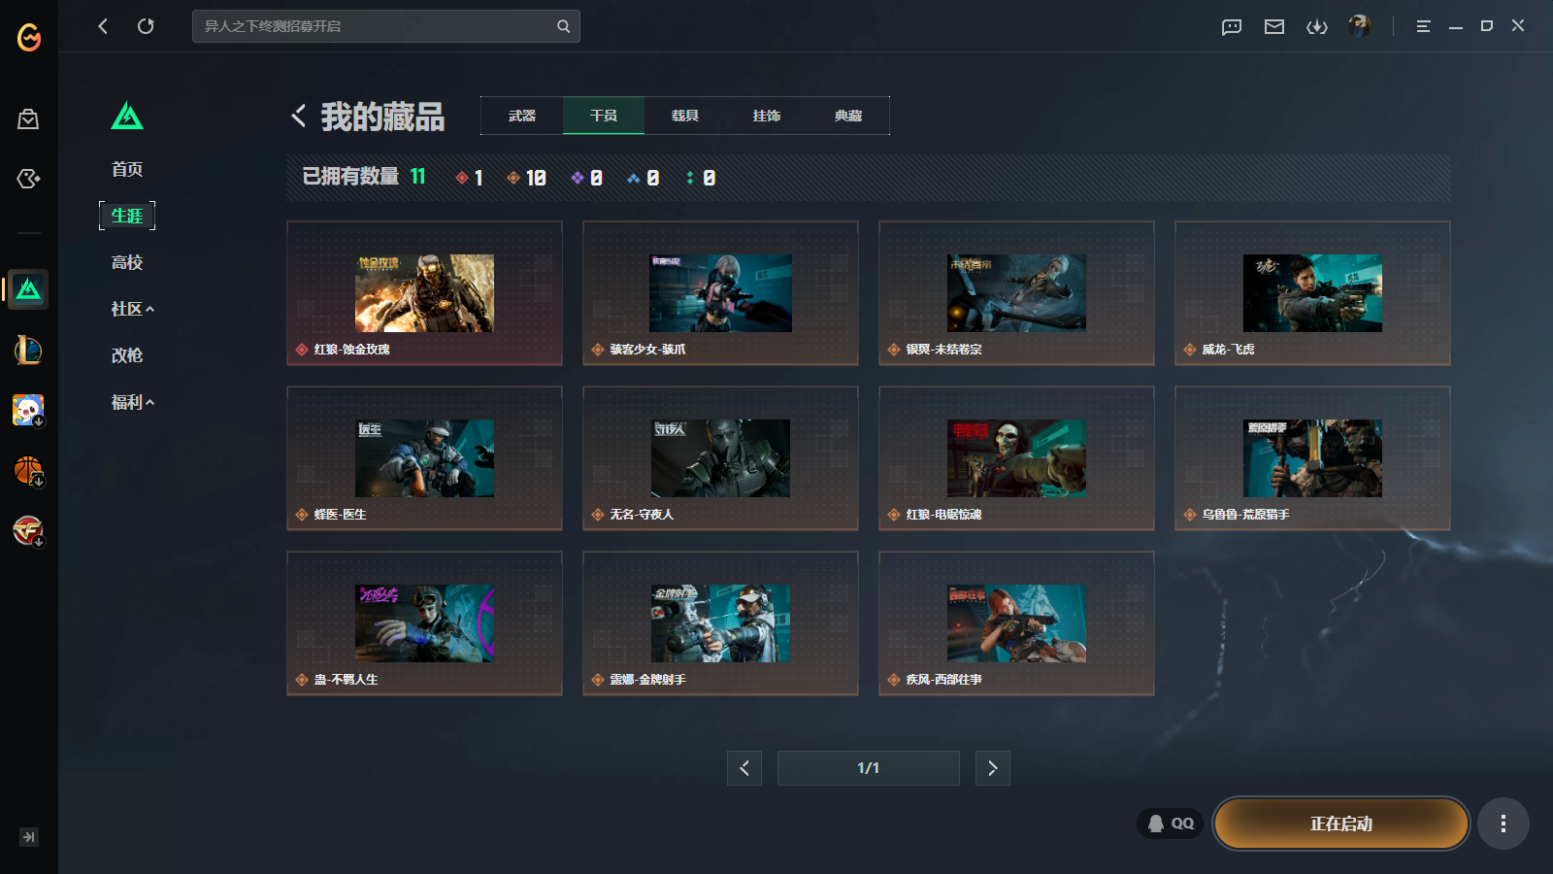Switch to the 典藏 tab
This screenshot has height=874, width=1553.
[848, 116]
